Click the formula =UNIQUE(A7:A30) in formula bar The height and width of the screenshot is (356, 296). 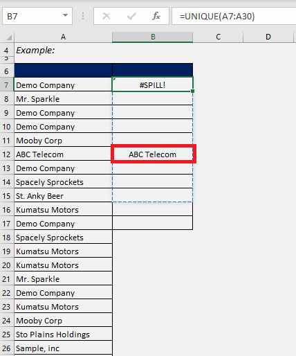click(217, 17)
